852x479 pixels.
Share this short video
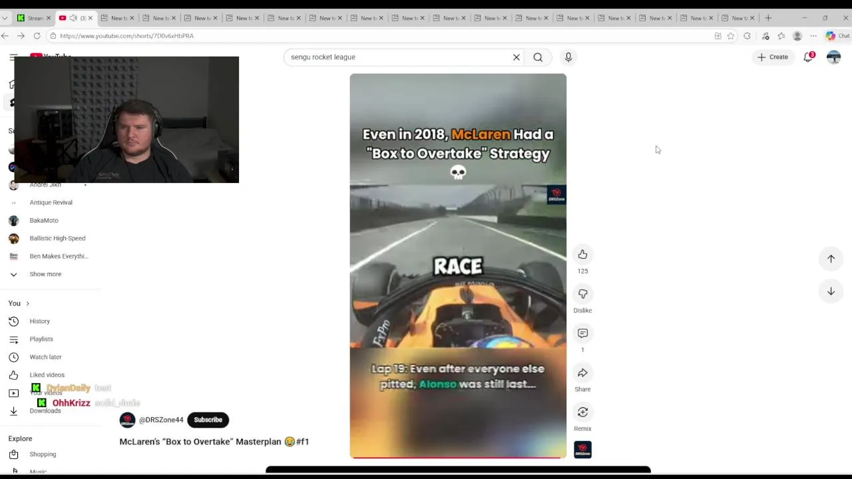582,373
